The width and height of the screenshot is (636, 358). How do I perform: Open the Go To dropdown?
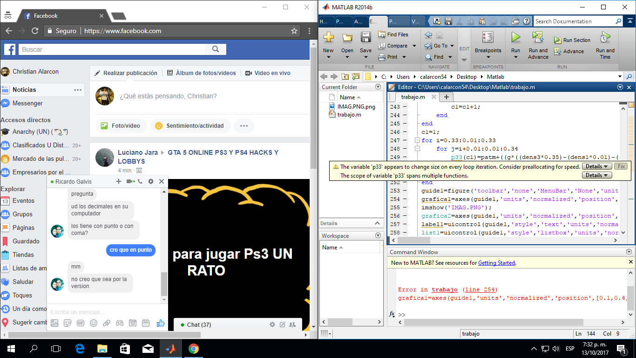point(452,46)
